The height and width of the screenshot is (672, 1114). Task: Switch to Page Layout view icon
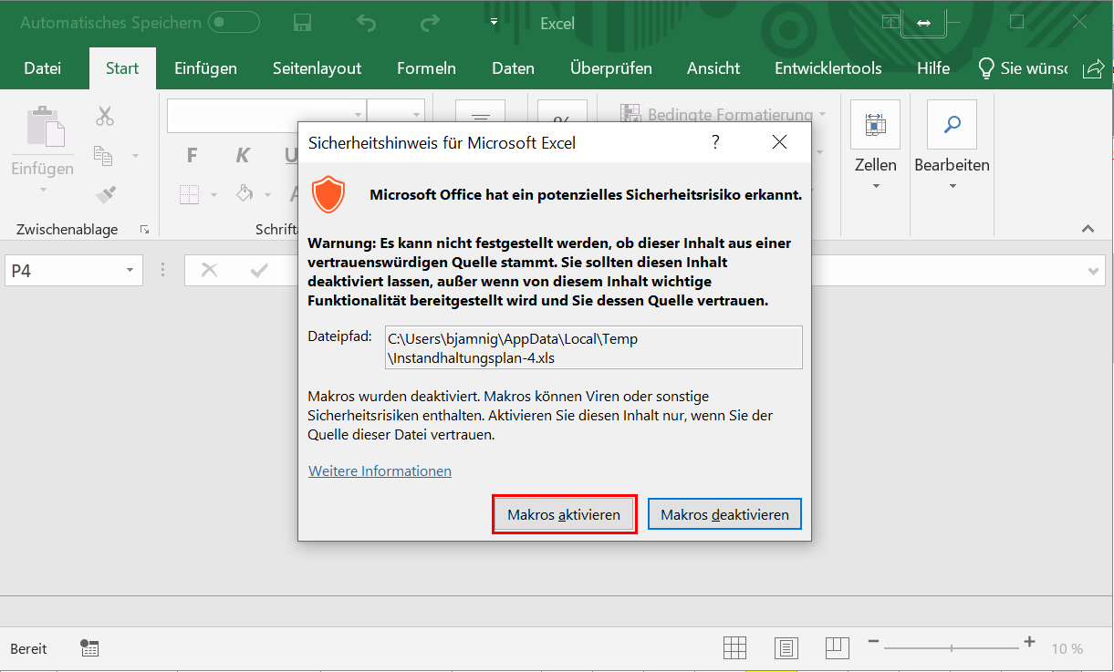point(786,648)
